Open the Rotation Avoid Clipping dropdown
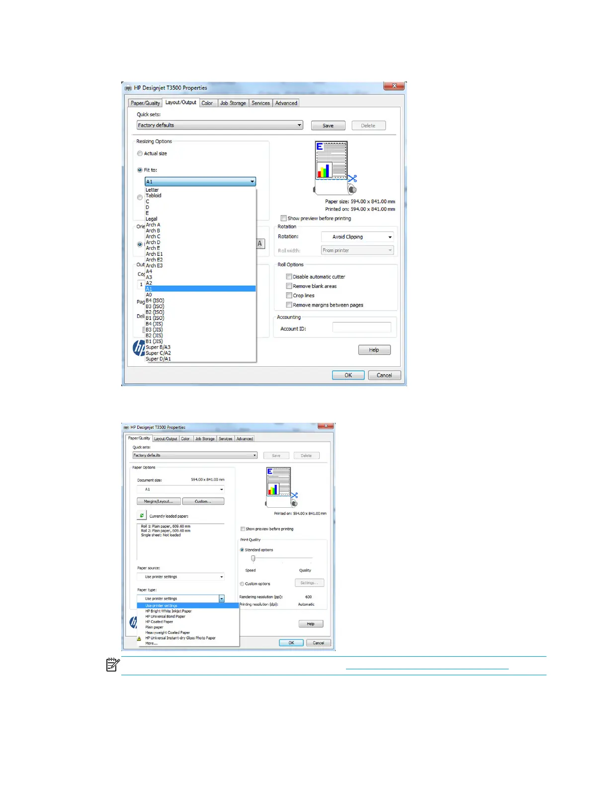This screenshot has height=787, width=591. 357,237
